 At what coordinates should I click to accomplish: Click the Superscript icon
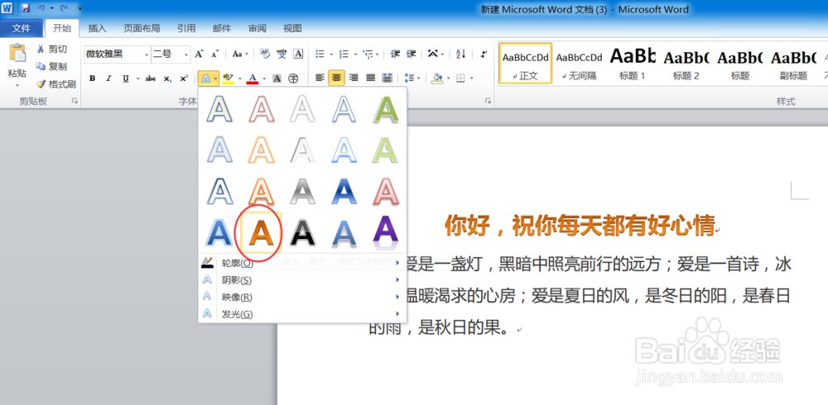click(x=183, y=79)
